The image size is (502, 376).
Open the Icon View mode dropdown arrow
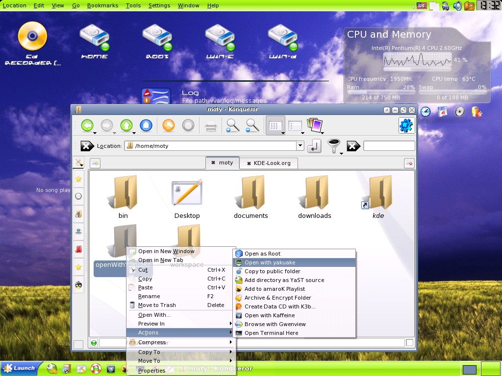point(283,133)
